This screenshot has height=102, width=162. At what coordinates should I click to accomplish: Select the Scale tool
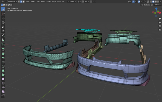point(3,27)
